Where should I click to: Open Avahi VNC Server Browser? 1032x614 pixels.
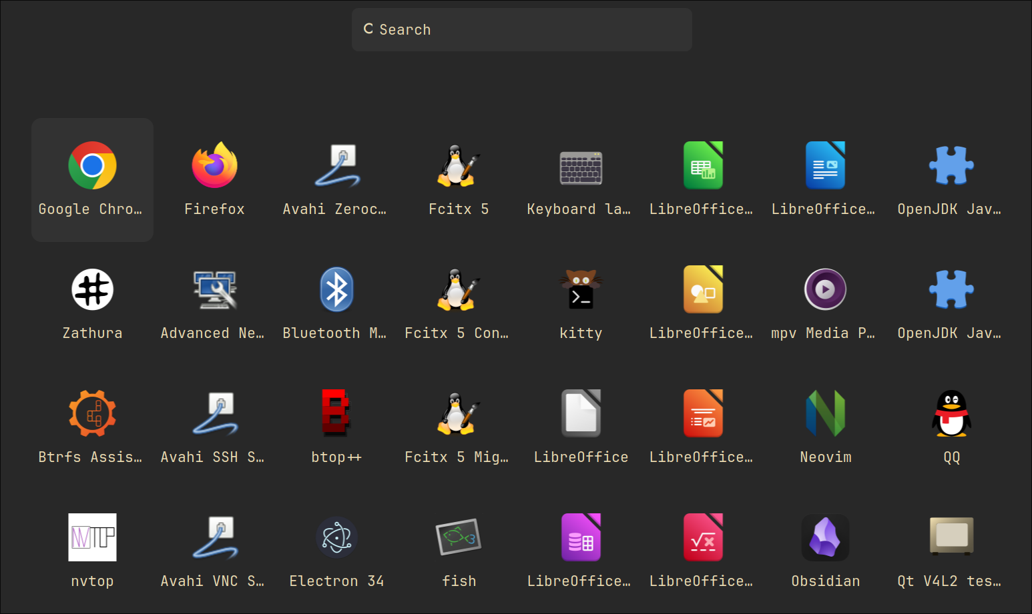click(x=214, y=552)
